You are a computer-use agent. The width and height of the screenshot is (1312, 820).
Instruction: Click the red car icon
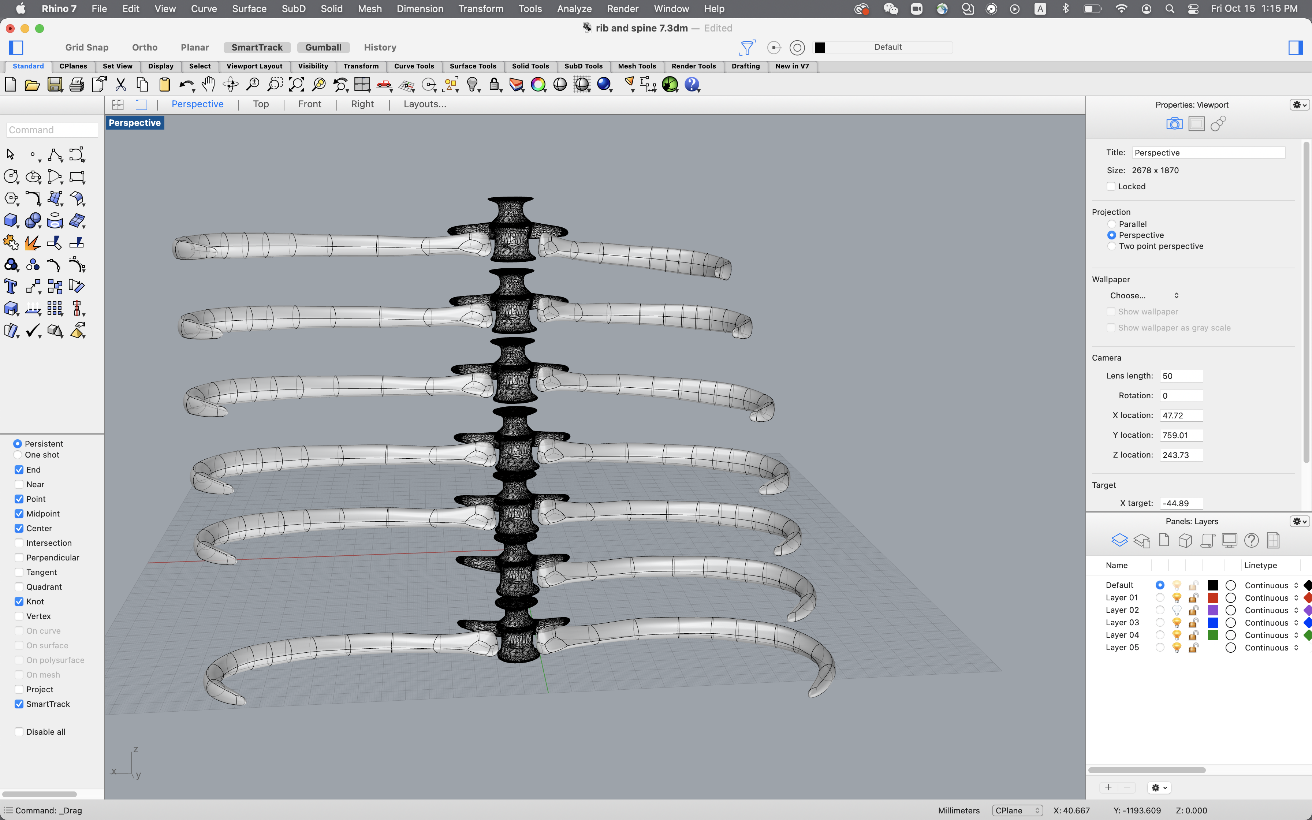coord(384,85)
